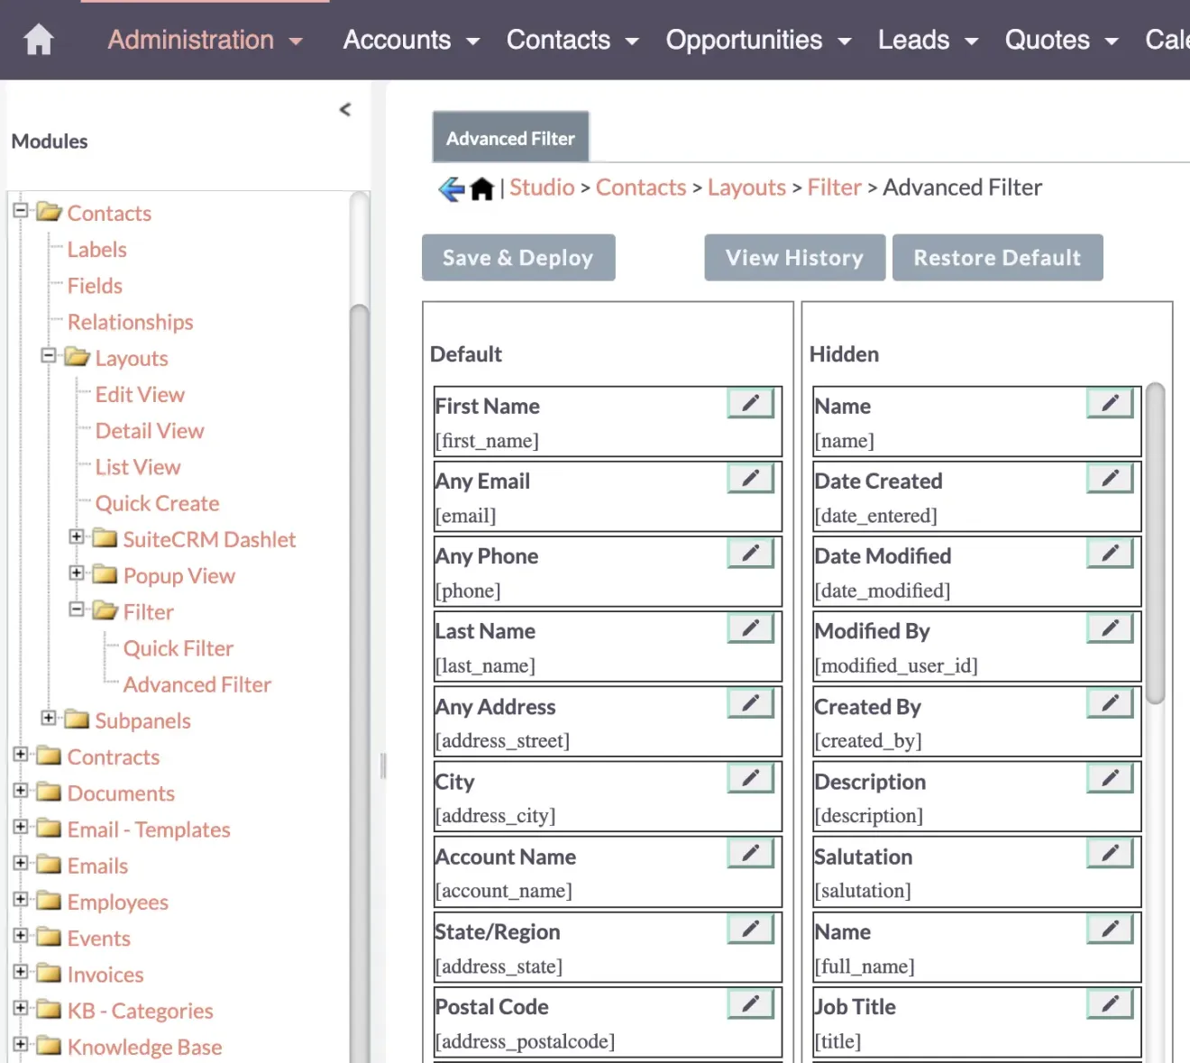Click the home icon in top navigation
Screen dimensions: 1190x1063
coord(39,40)
